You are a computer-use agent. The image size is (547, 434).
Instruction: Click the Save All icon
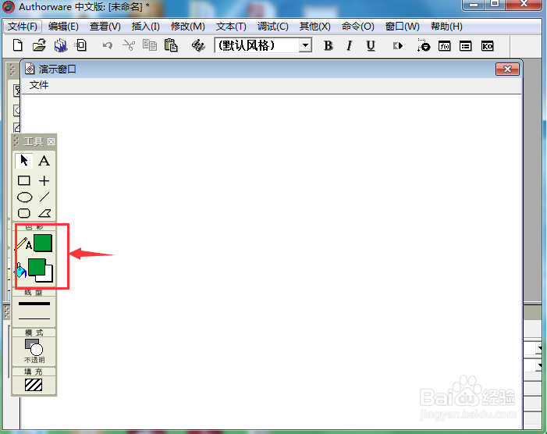pos(61,45)
